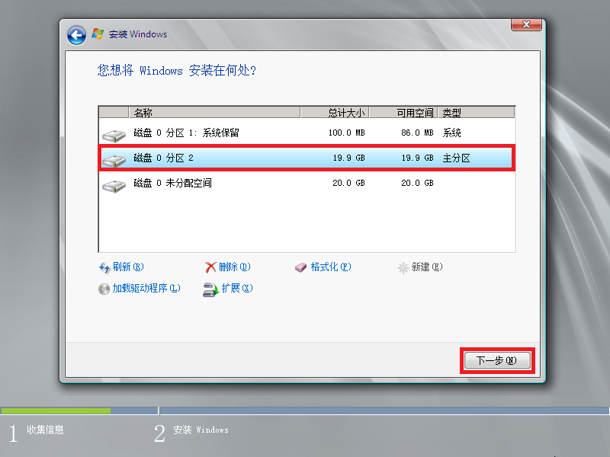610x457 pixels.
Task: Delete partition using 删除(D) link
Action: (x=235, y=267)
